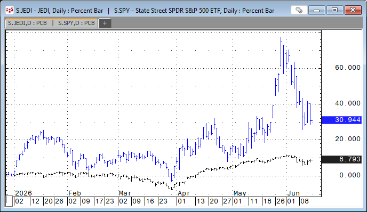Click the date 16 on the time axis
The image size is (367, 212).
(x=150, y=201)
